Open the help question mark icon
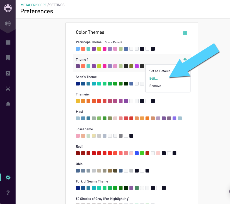Viewport: 230px width, 204px height. [8, 193]
